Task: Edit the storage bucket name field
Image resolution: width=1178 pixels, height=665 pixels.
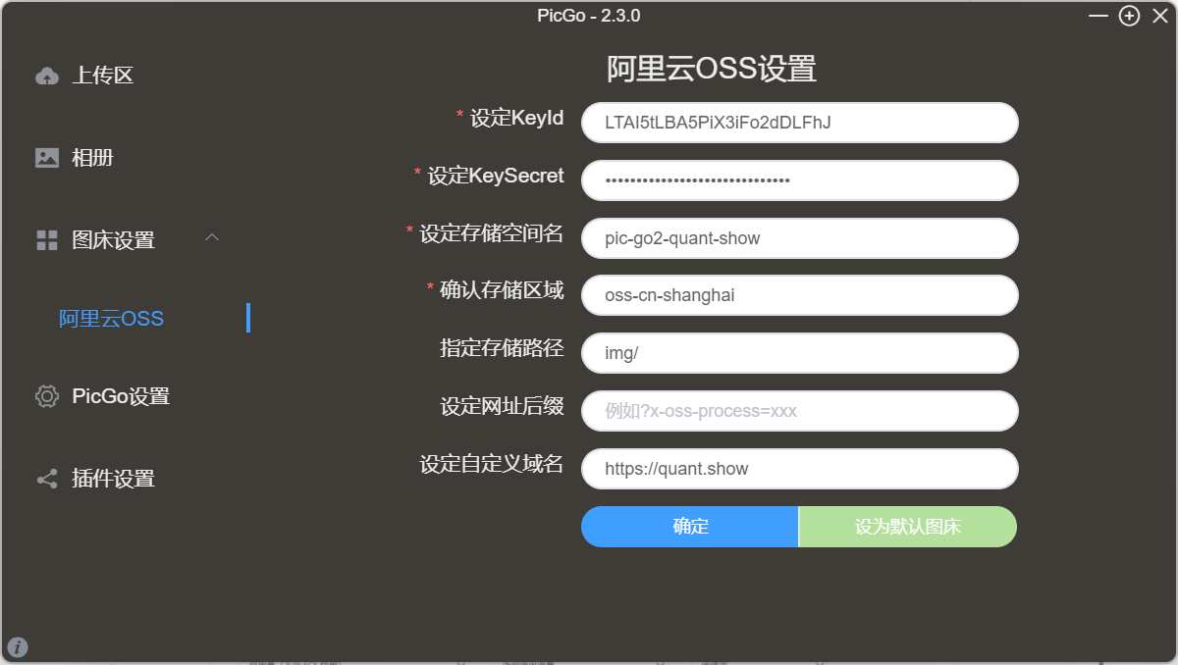Action: [x=799, y=238]
